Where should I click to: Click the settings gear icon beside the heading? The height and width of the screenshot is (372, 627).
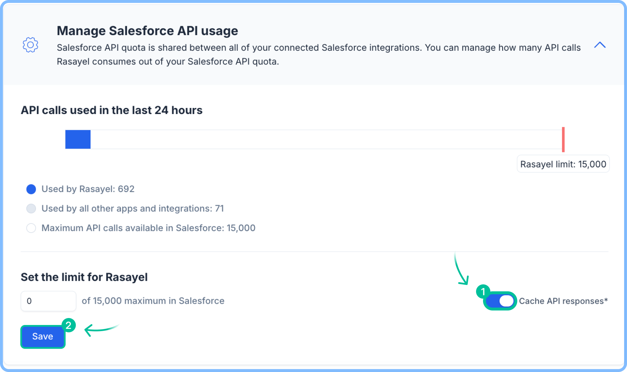[x=30, y=45]
